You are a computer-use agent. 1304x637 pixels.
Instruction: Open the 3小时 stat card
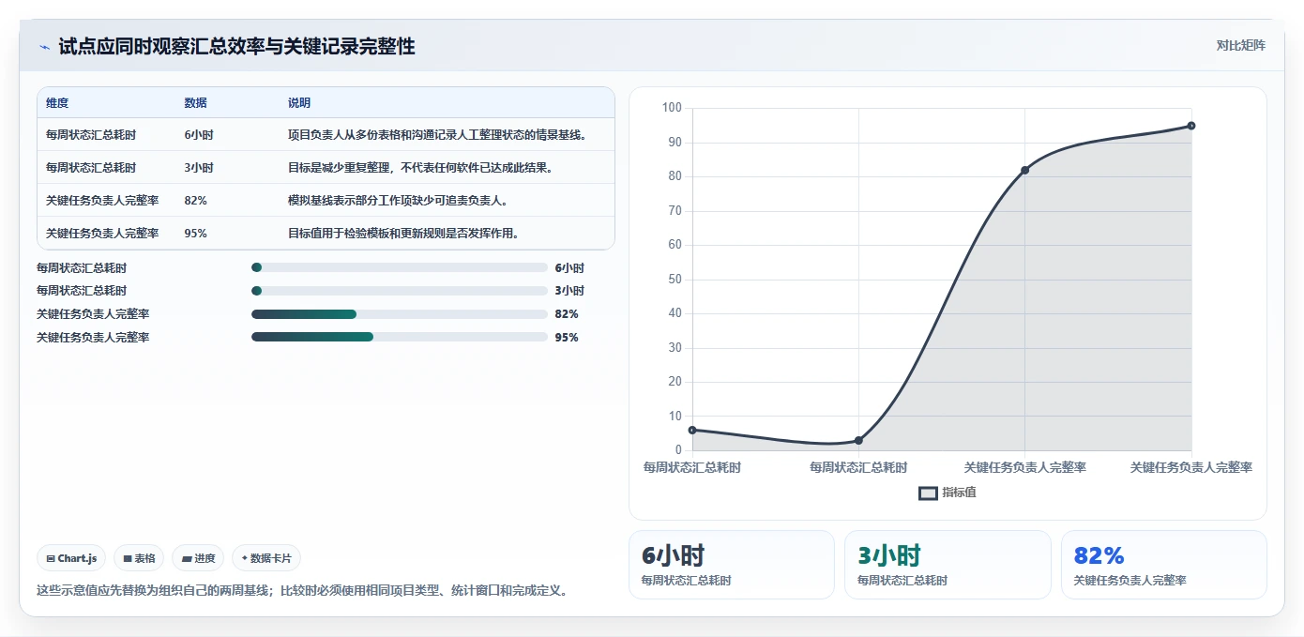948,565
